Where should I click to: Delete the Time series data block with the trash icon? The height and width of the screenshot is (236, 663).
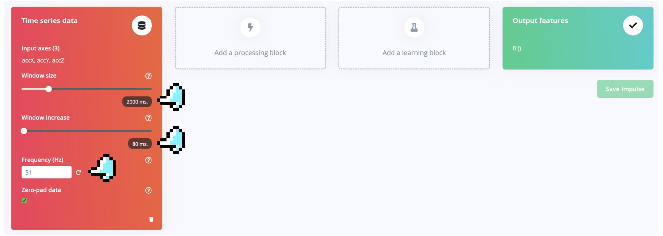click(151, 219)
